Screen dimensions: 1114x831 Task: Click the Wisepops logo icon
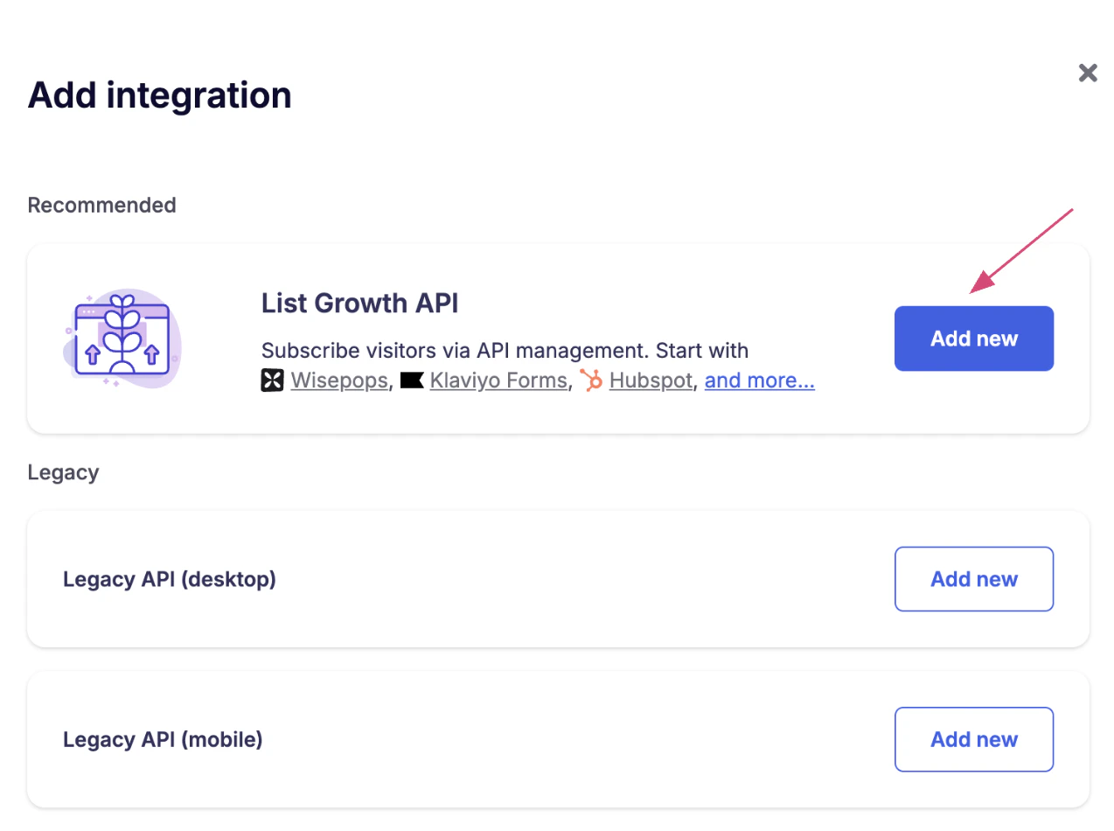(x=271, y=380)
